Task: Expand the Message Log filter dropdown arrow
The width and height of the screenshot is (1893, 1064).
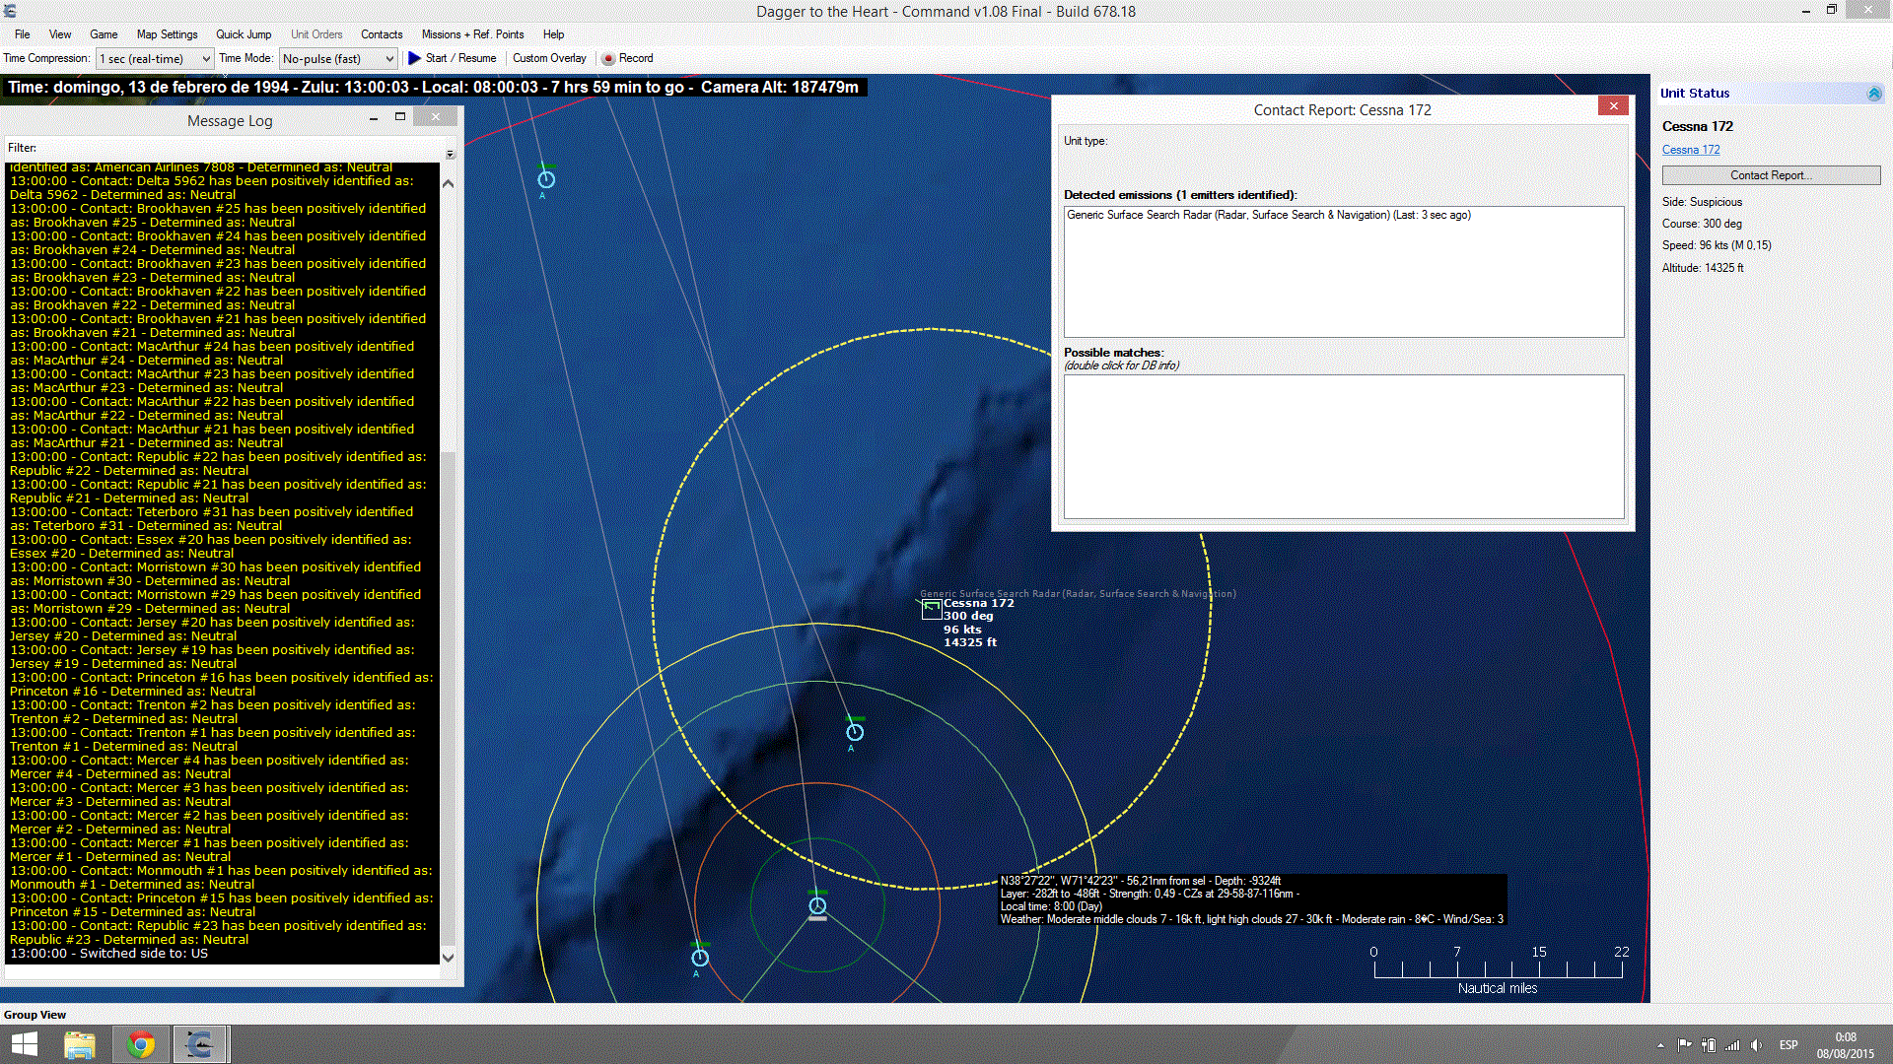Action: (x=450, y=154)
